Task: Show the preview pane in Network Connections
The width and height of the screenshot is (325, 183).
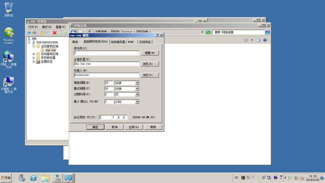Action: click(258, 40)
